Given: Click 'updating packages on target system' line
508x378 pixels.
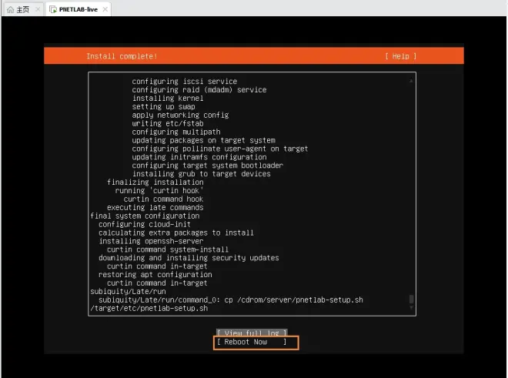Looking at the screenshot, I should tap(203, 140).
